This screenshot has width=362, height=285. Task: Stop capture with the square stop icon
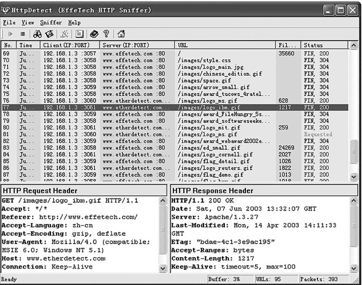point(22,34)
